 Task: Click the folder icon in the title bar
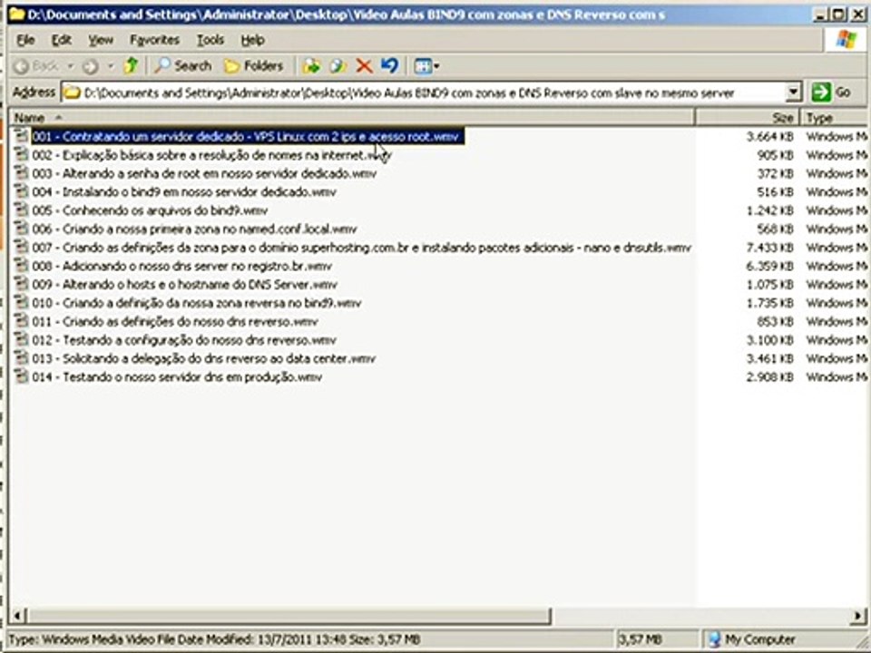tap(16, 14)
